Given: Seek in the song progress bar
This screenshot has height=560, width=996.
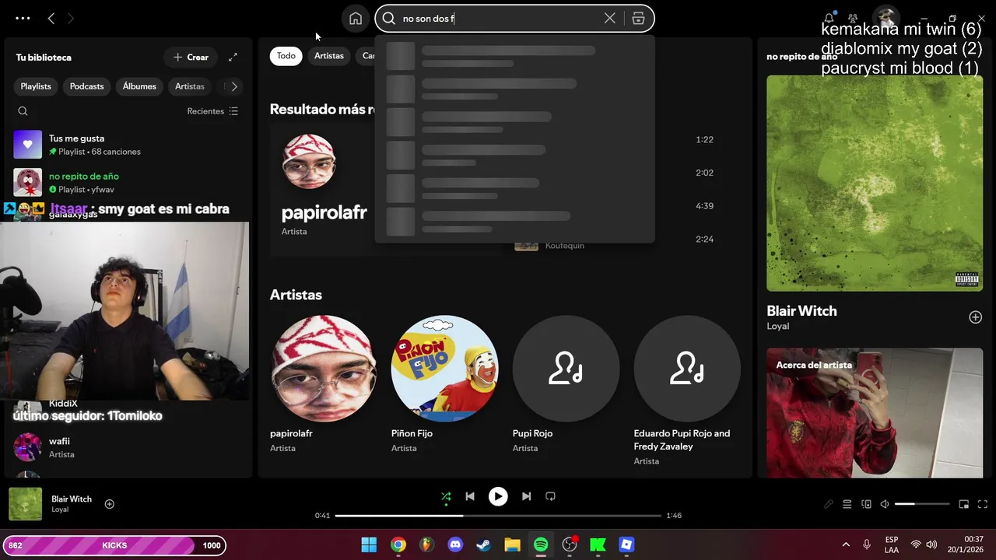Looking at the screenshot, I should pyautogui.click(x=498, y=516).
